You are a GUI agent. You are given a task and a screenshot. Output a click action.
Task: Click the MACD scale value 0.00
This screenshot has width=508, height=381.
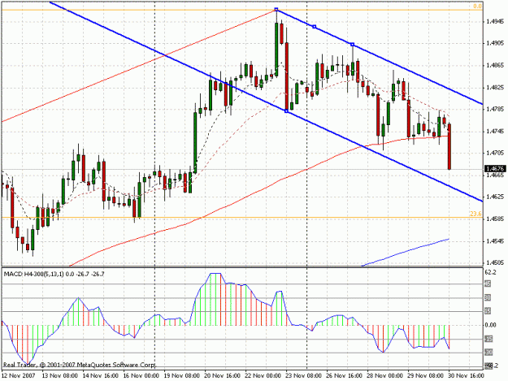pos(490,325)
